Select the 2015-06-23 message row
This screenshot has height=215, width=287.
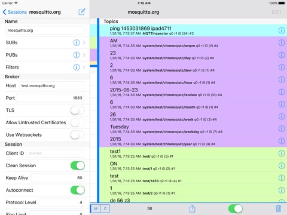coord(193,92)
